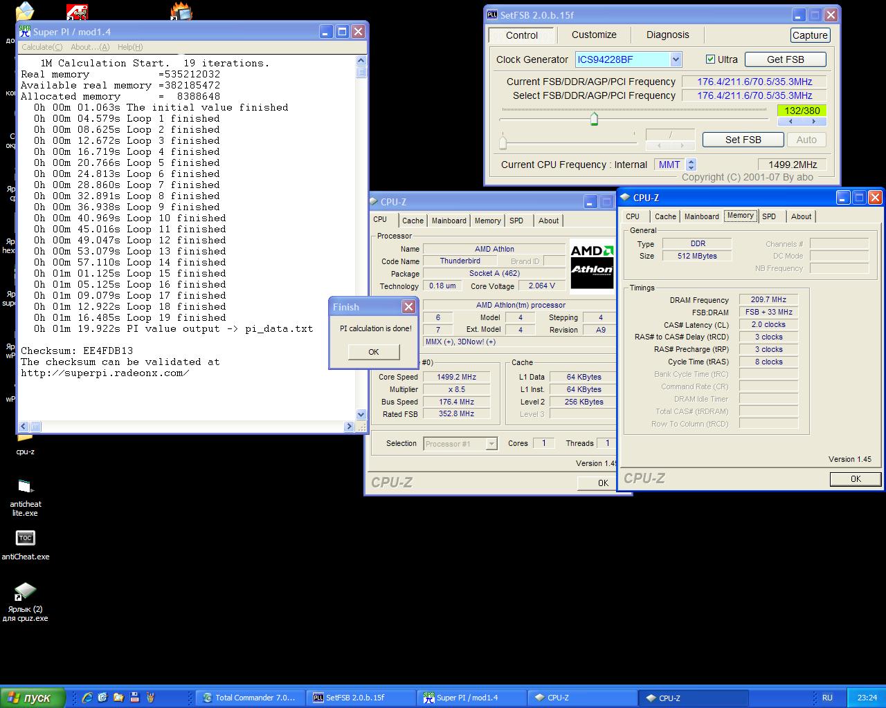Close the Finish dialog with X
The height and width of the screenshot is (708, 886).
click(408, 306)
